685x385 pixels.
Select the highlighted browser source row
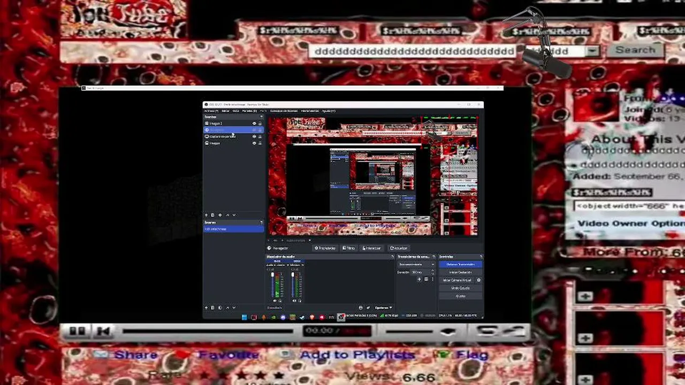pos(233,130)
